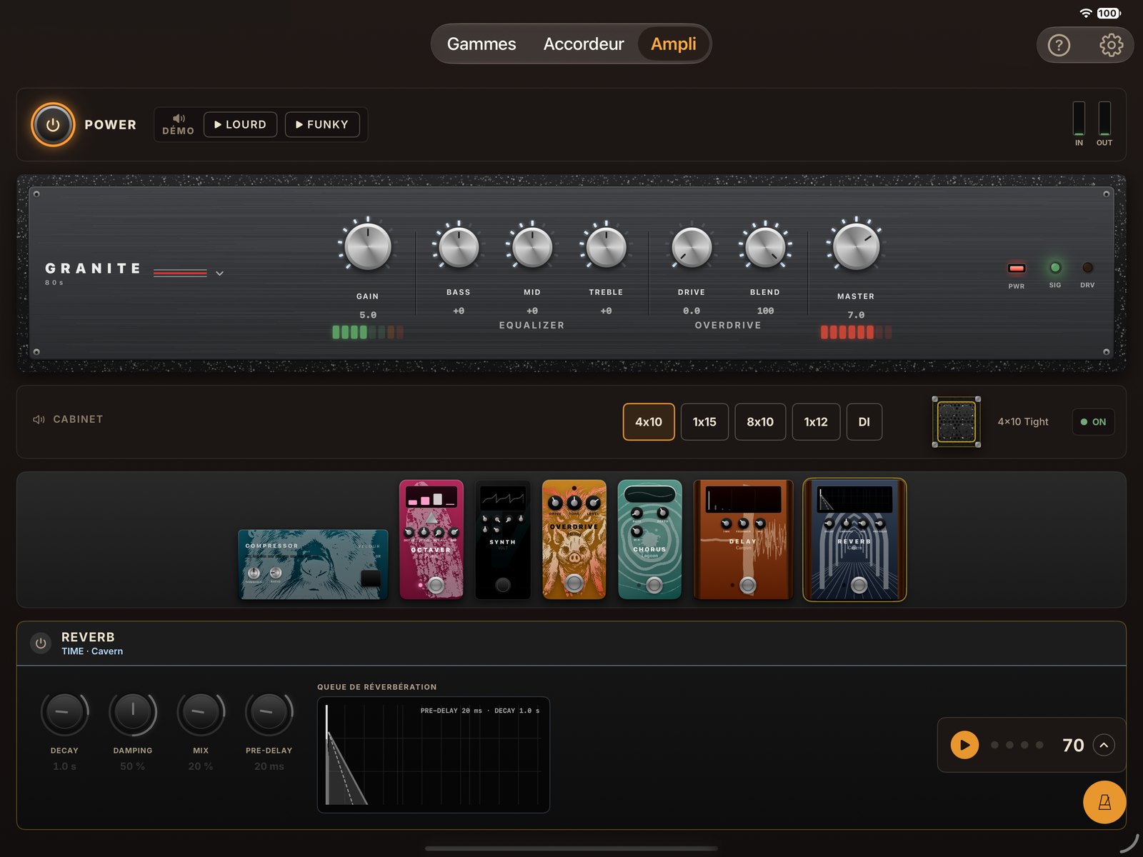Click the BLEND overdrive knob
The height and width of the screenshot is (857, 1143).
765,247
